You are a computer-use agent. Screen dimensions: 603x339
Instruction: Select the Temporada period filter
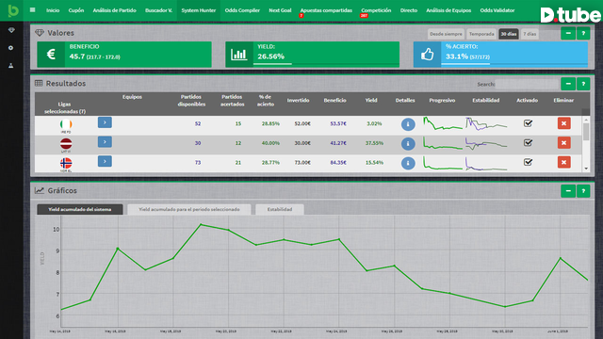pyautogui.click(x=481, y=34)
